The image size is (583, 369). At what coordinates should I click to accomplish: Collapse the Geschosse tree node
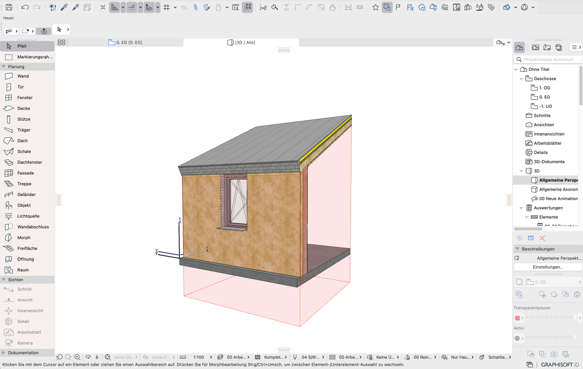(521, 79)
